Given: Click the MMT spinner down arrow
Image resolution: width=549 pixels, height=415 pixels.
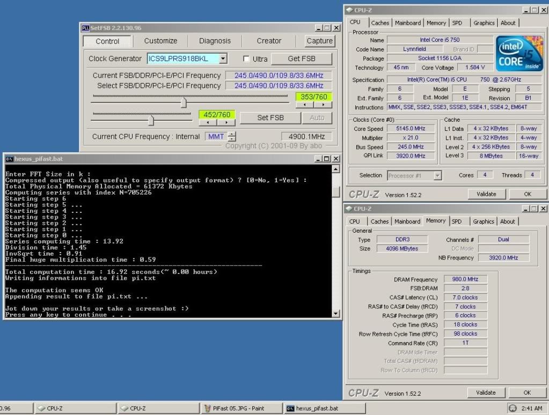Looking at the screenshot, I should 232,138.
